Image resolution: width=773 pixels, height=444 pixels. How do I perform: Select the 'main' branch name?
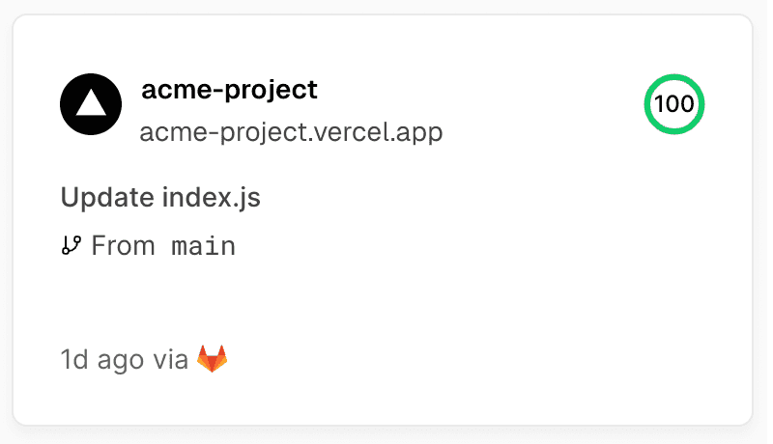pos(203,246)
